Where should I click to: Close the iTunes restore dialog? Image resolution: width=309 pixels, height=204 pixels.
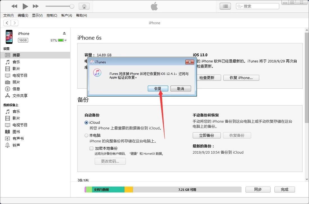pos(190,62)
